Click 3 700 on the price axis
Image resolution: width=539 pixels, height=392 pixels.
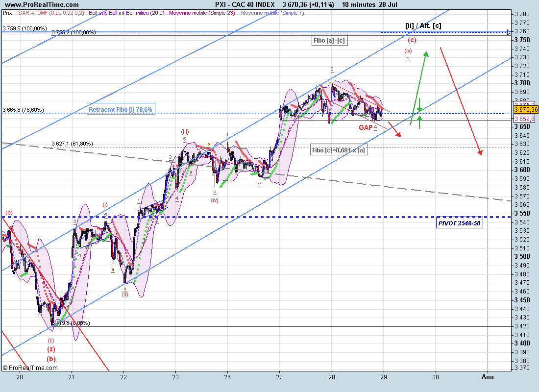point(522,83)
